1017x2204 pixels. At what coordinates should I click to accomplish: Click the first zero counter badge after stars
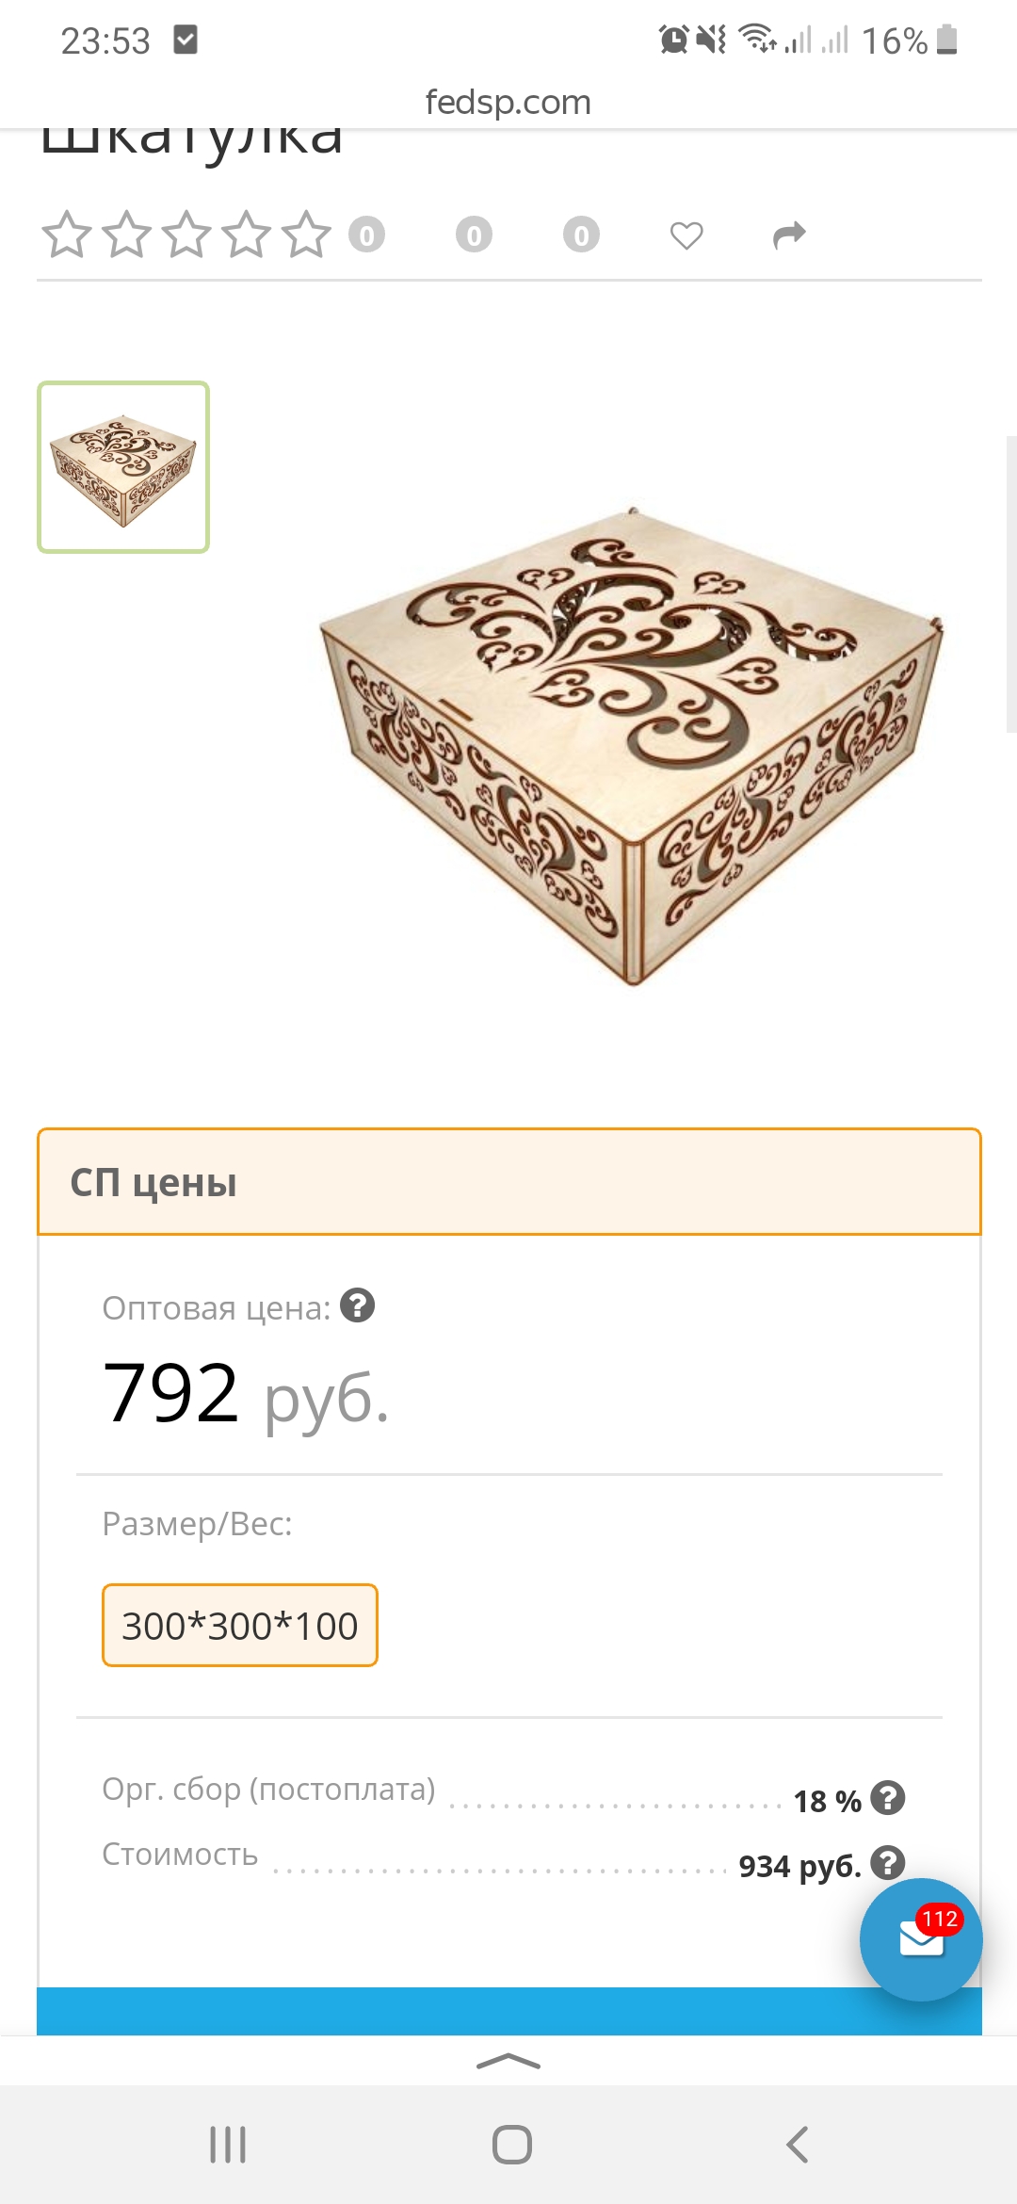(367, 235)
